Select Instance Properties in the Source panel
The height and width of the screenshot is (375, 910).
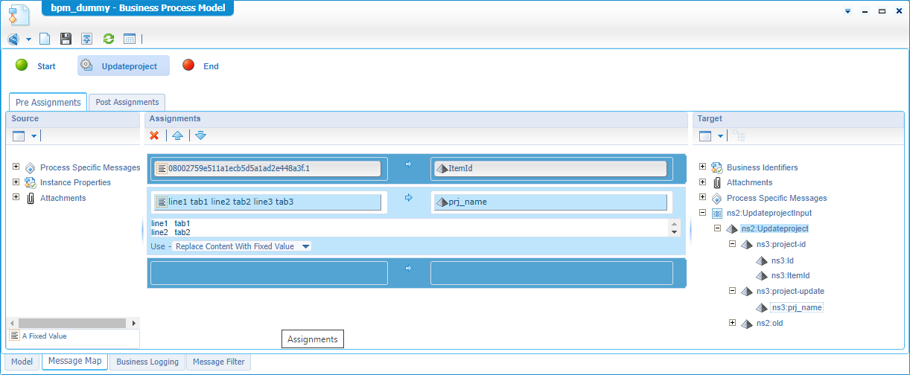[x=75, y=182]
